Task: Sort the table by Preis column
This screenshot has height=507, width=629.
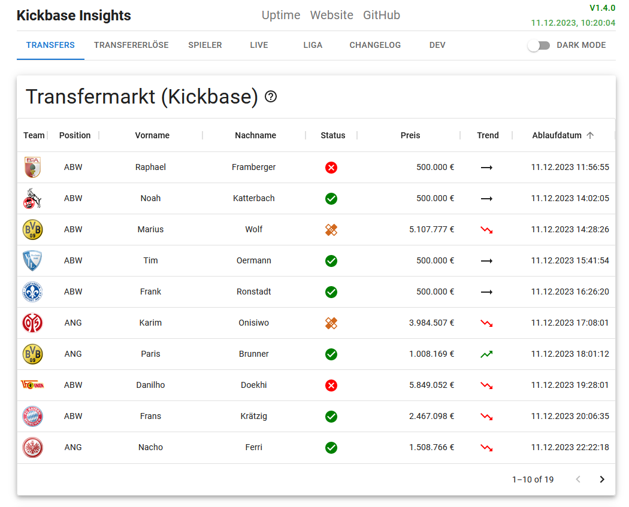Action: 410,135
